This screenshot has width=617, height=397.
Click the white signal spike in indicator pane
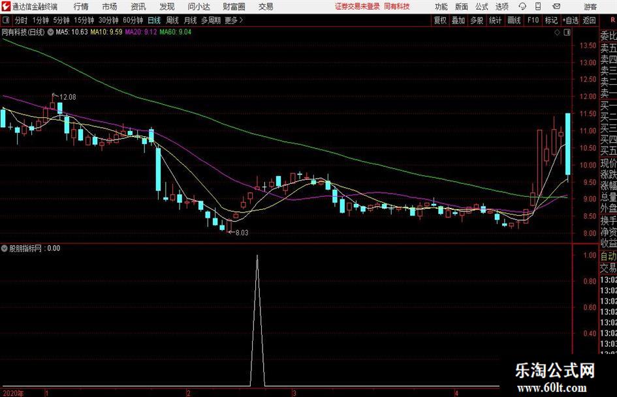[x=257, y=320]
